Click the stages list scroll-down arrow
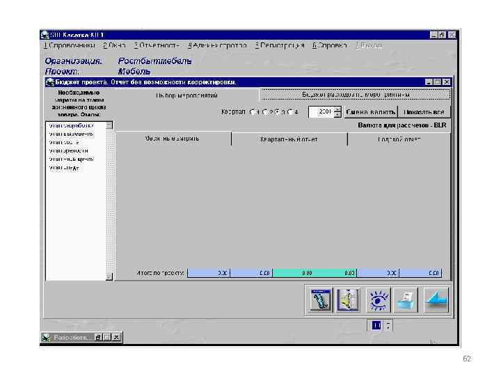The height and width of the screenshot is (376, 501). pos(109,276)
